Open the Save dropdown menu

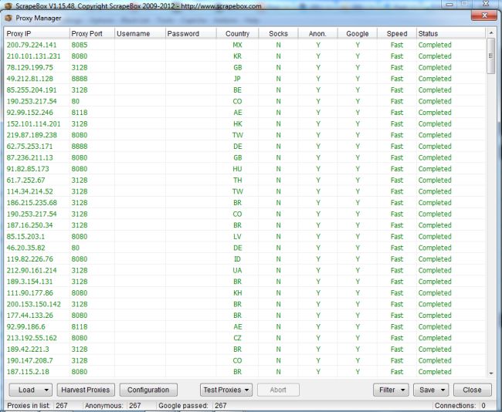(x=431, y=390)
